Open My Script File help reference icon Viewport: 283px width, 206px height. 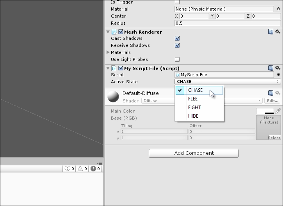(271, 68)
